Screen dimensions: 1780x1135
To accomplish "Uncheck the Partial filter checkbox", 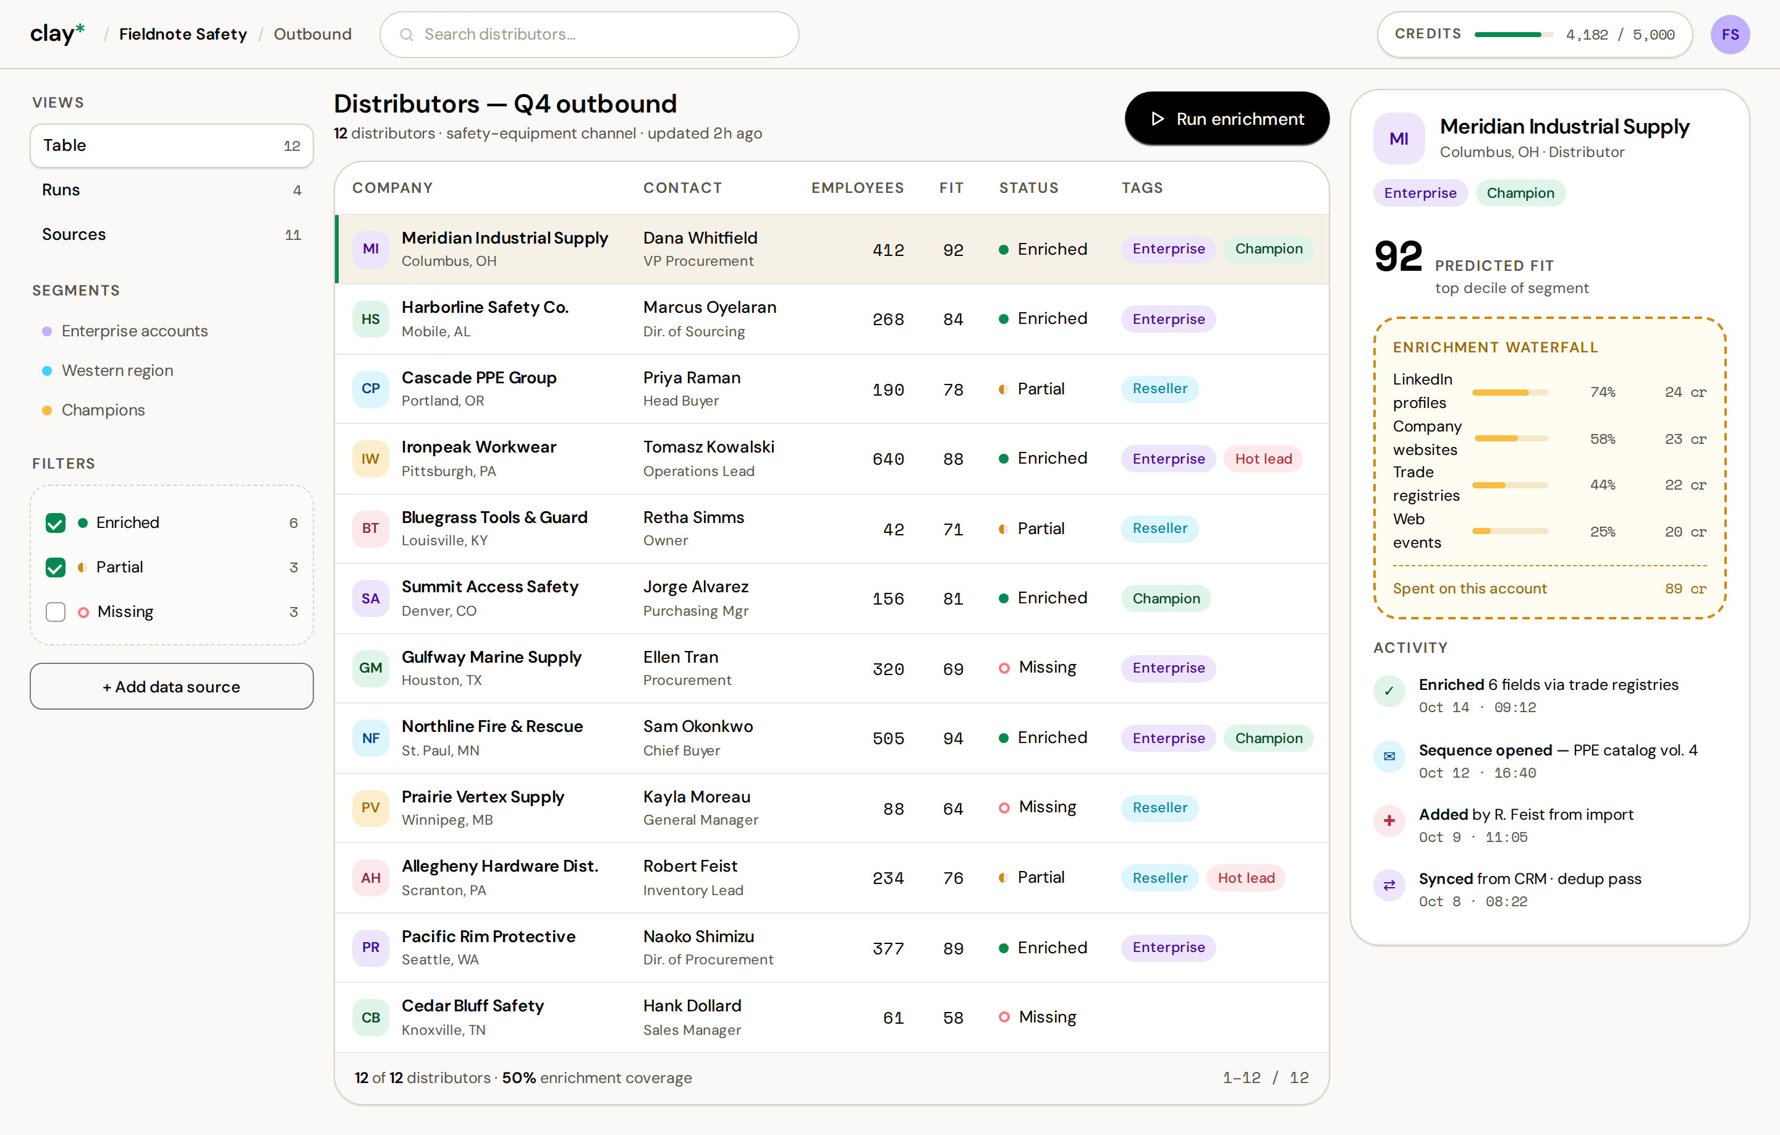I will [56, 567].
